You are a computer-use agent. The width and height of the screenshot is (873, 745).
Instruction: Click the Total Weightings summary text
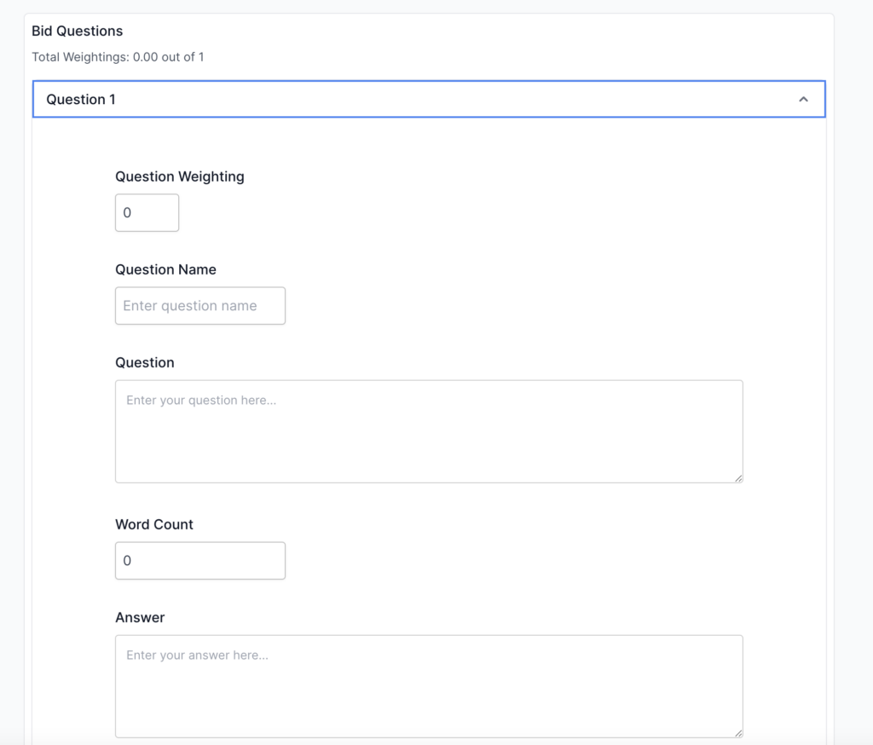click(118, 57)
